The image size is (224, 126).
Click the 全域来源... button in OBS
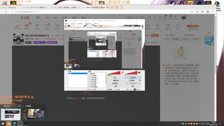pos(116,83)
